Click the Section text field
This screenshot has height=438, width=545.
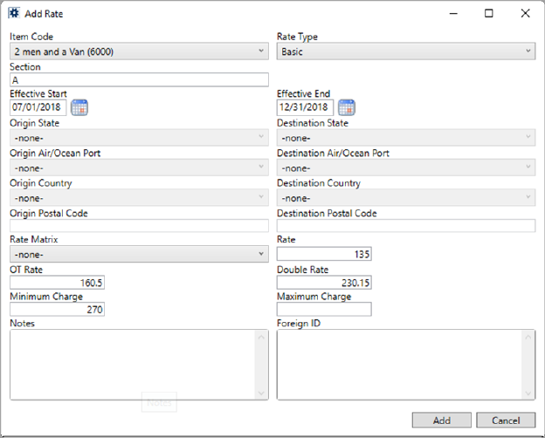pyautogui.click(x=139, y=79)
